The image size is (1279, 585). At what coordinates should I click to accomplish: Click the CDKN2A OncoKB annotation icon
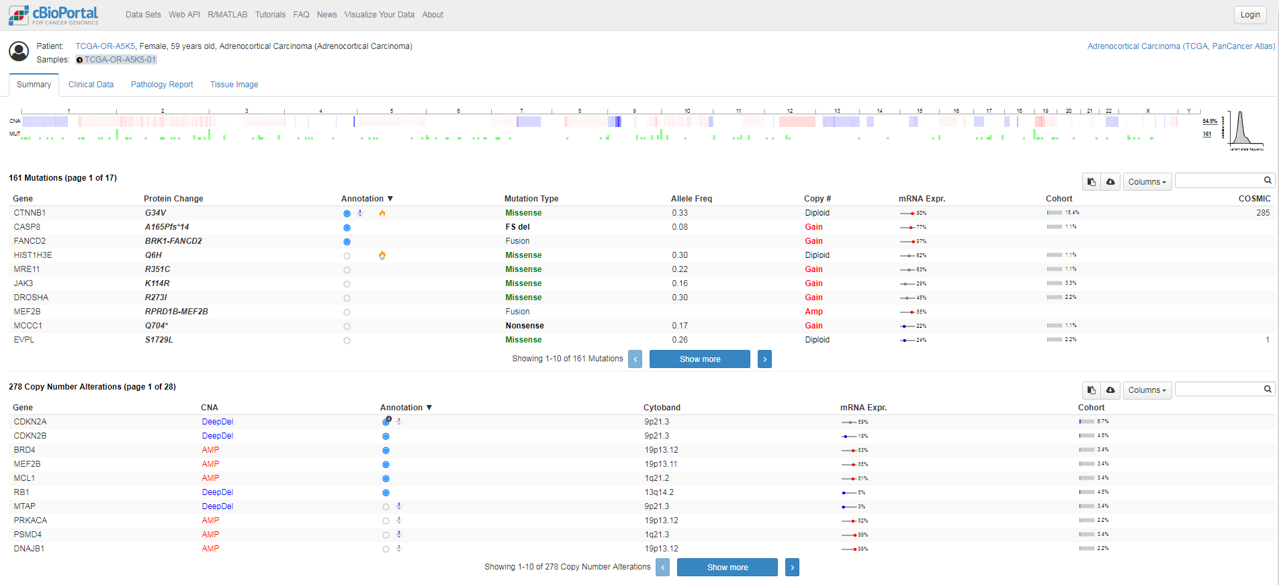386,422
